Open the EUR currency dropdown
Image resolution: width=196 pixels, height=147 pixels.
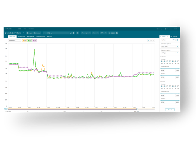click(104, 33)
